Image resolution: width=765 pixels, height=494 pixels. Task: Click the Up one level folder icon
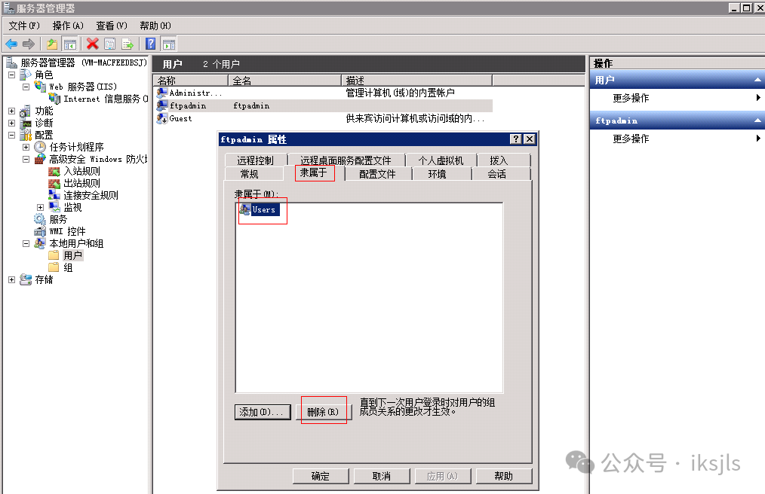(x=52, y=44)
